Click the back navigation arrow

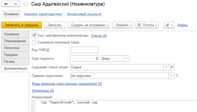point(6,4)
